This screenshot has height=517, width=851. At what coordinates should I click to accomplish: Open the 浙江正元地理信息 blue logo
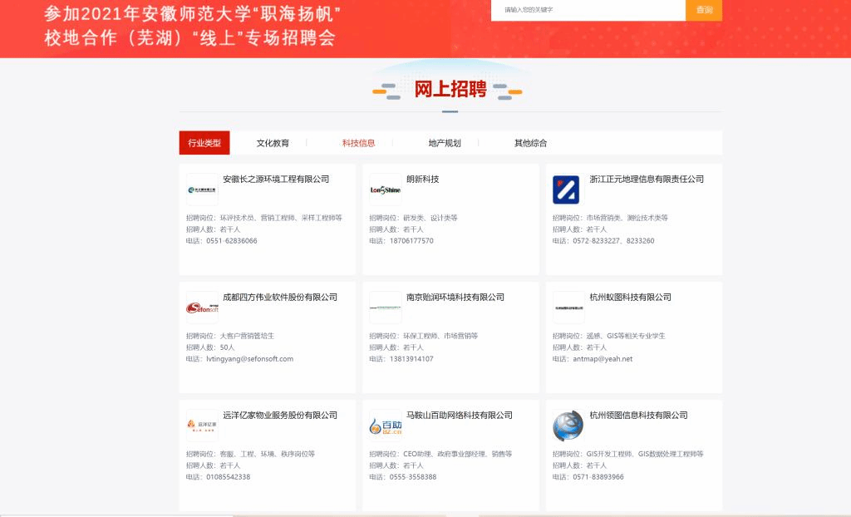(x=568, y=190)
